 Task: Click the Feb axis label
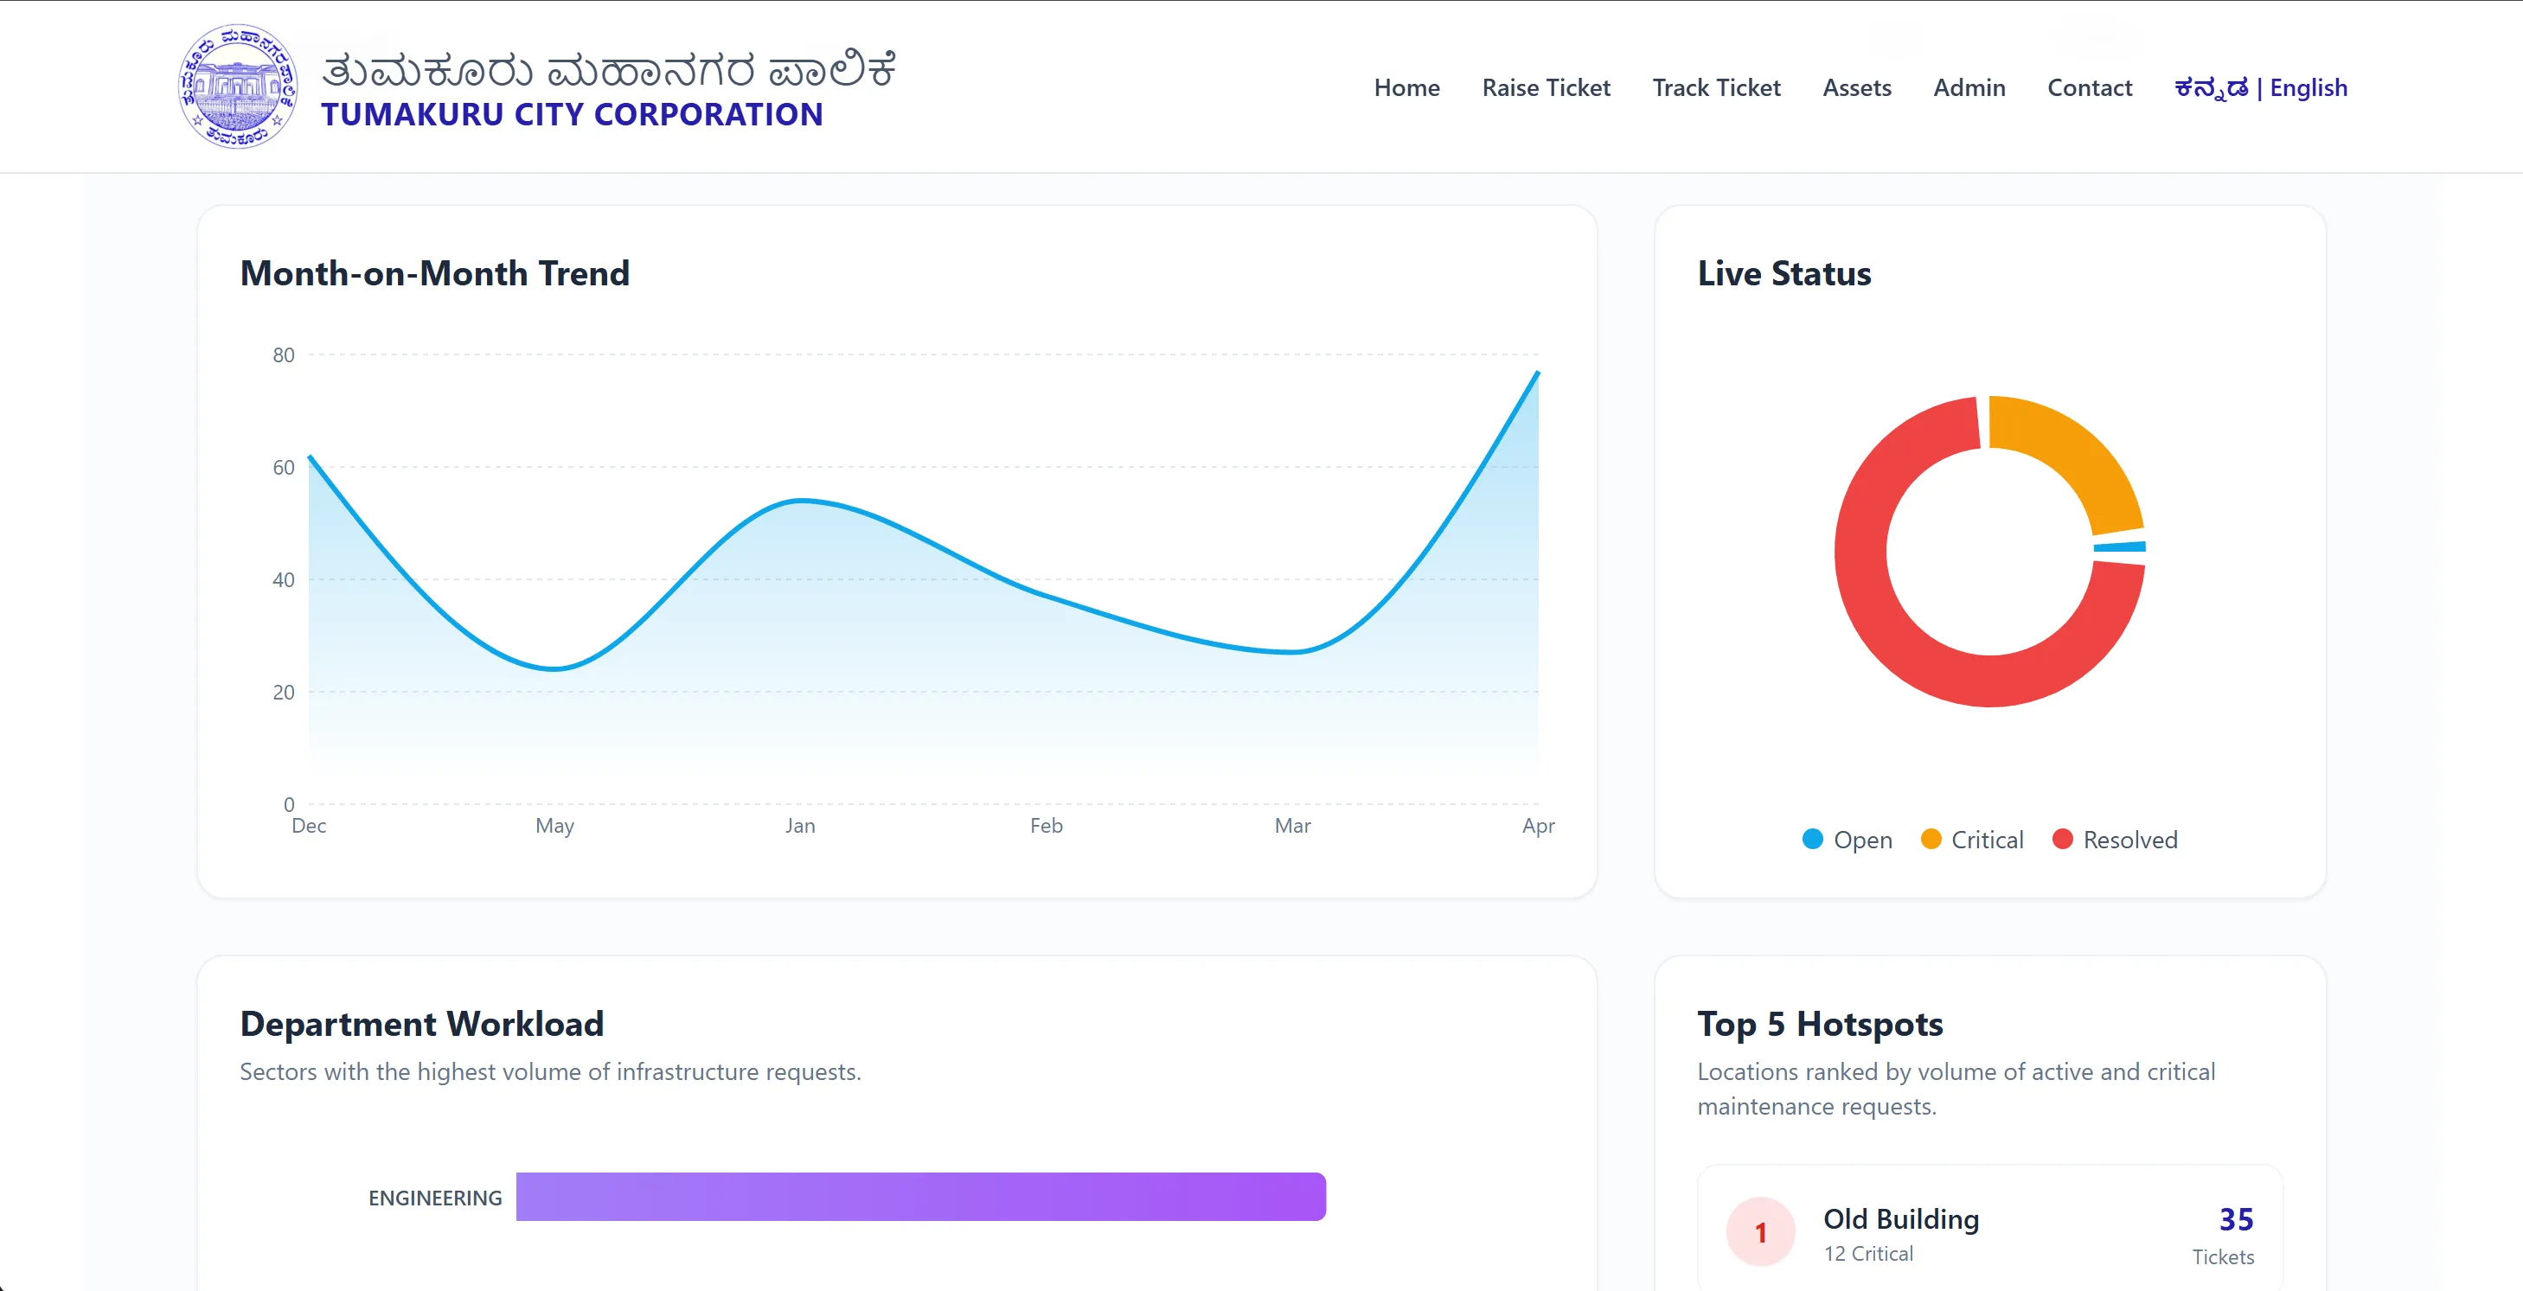1046,825
